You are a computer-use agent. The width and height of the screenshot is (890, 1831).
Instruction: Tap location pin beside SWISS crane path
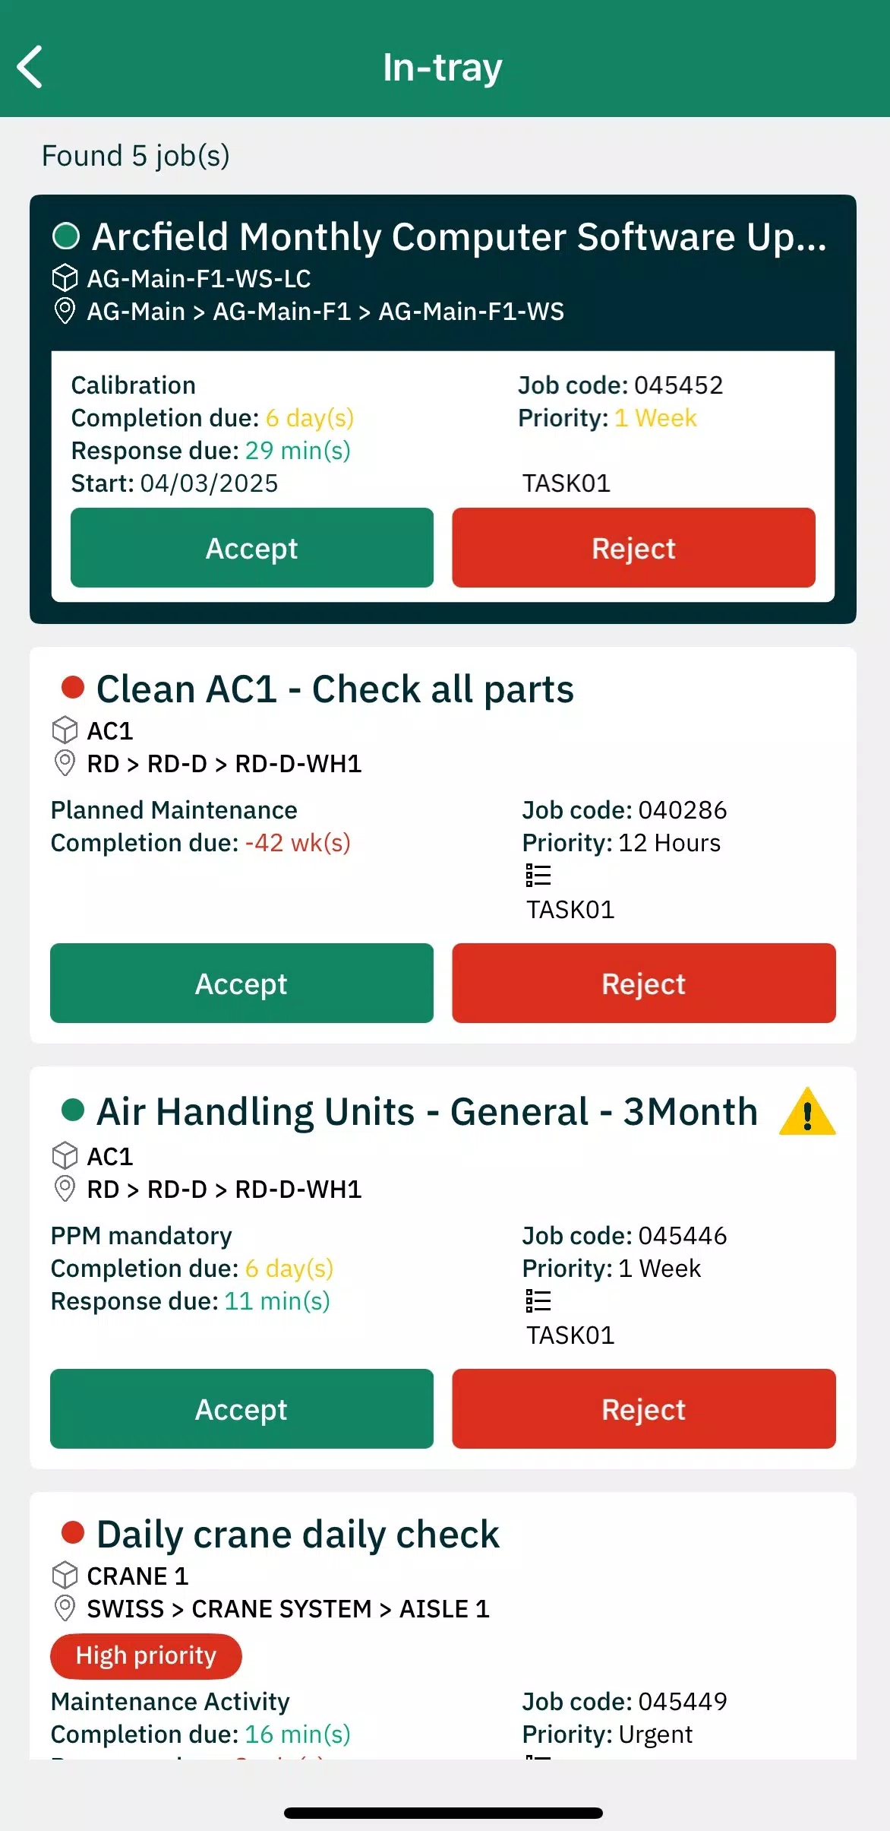(x=65, y=1608)
